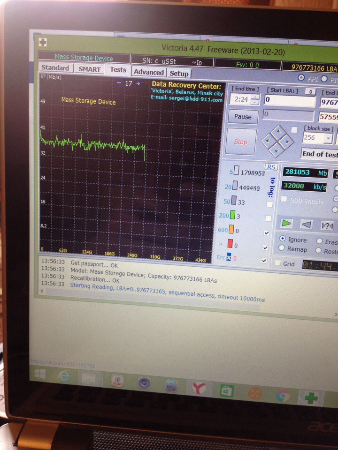
Task: Click the green play forward scan button
Action: tap(287, 224)
